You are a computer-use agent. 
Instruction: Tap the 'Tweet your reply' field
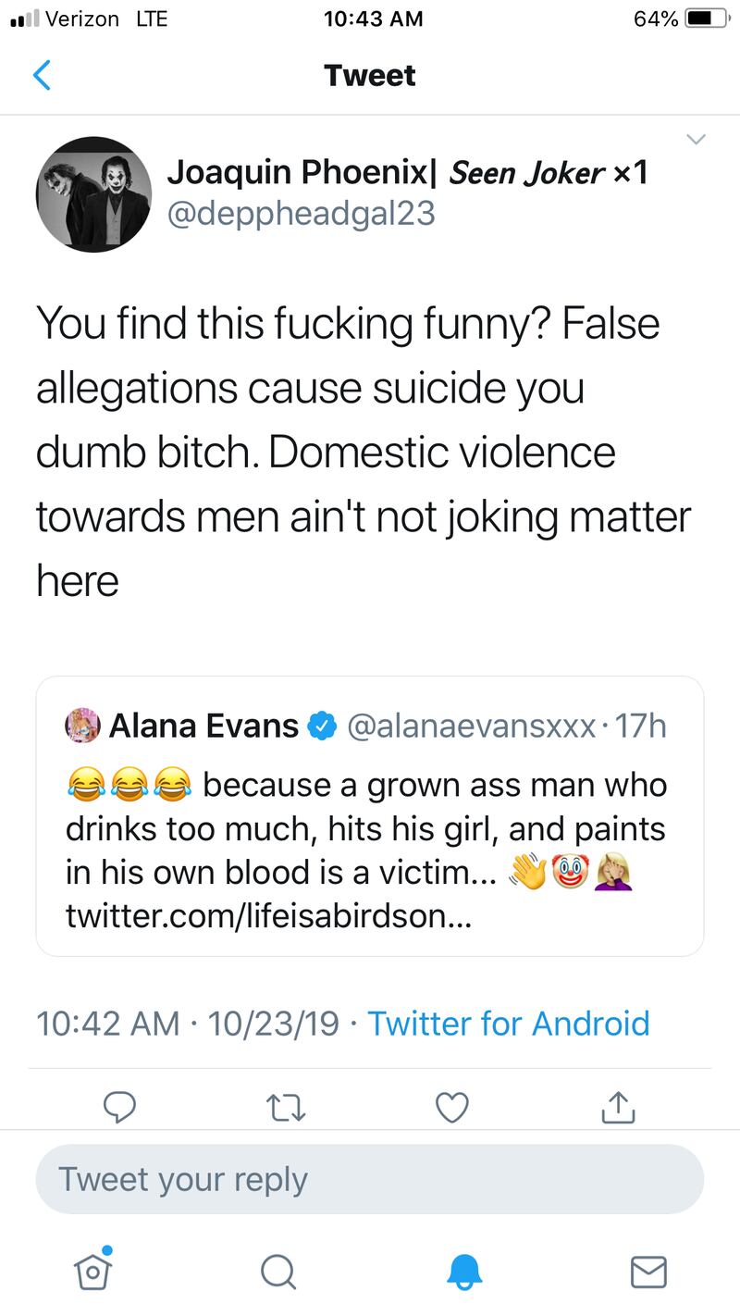(370, 1179)
